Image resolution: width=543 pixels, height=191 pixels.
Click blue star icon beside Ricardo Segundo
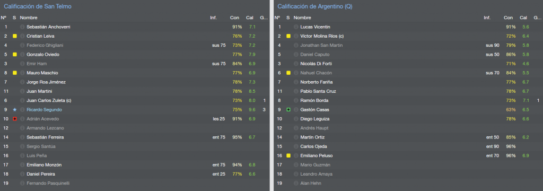click(x=14, y=109)
